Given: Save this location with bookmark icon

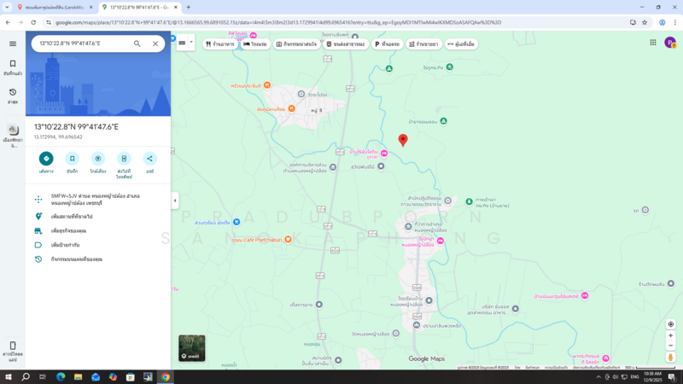Looking at the screenshot, I should tap(73, 159).
